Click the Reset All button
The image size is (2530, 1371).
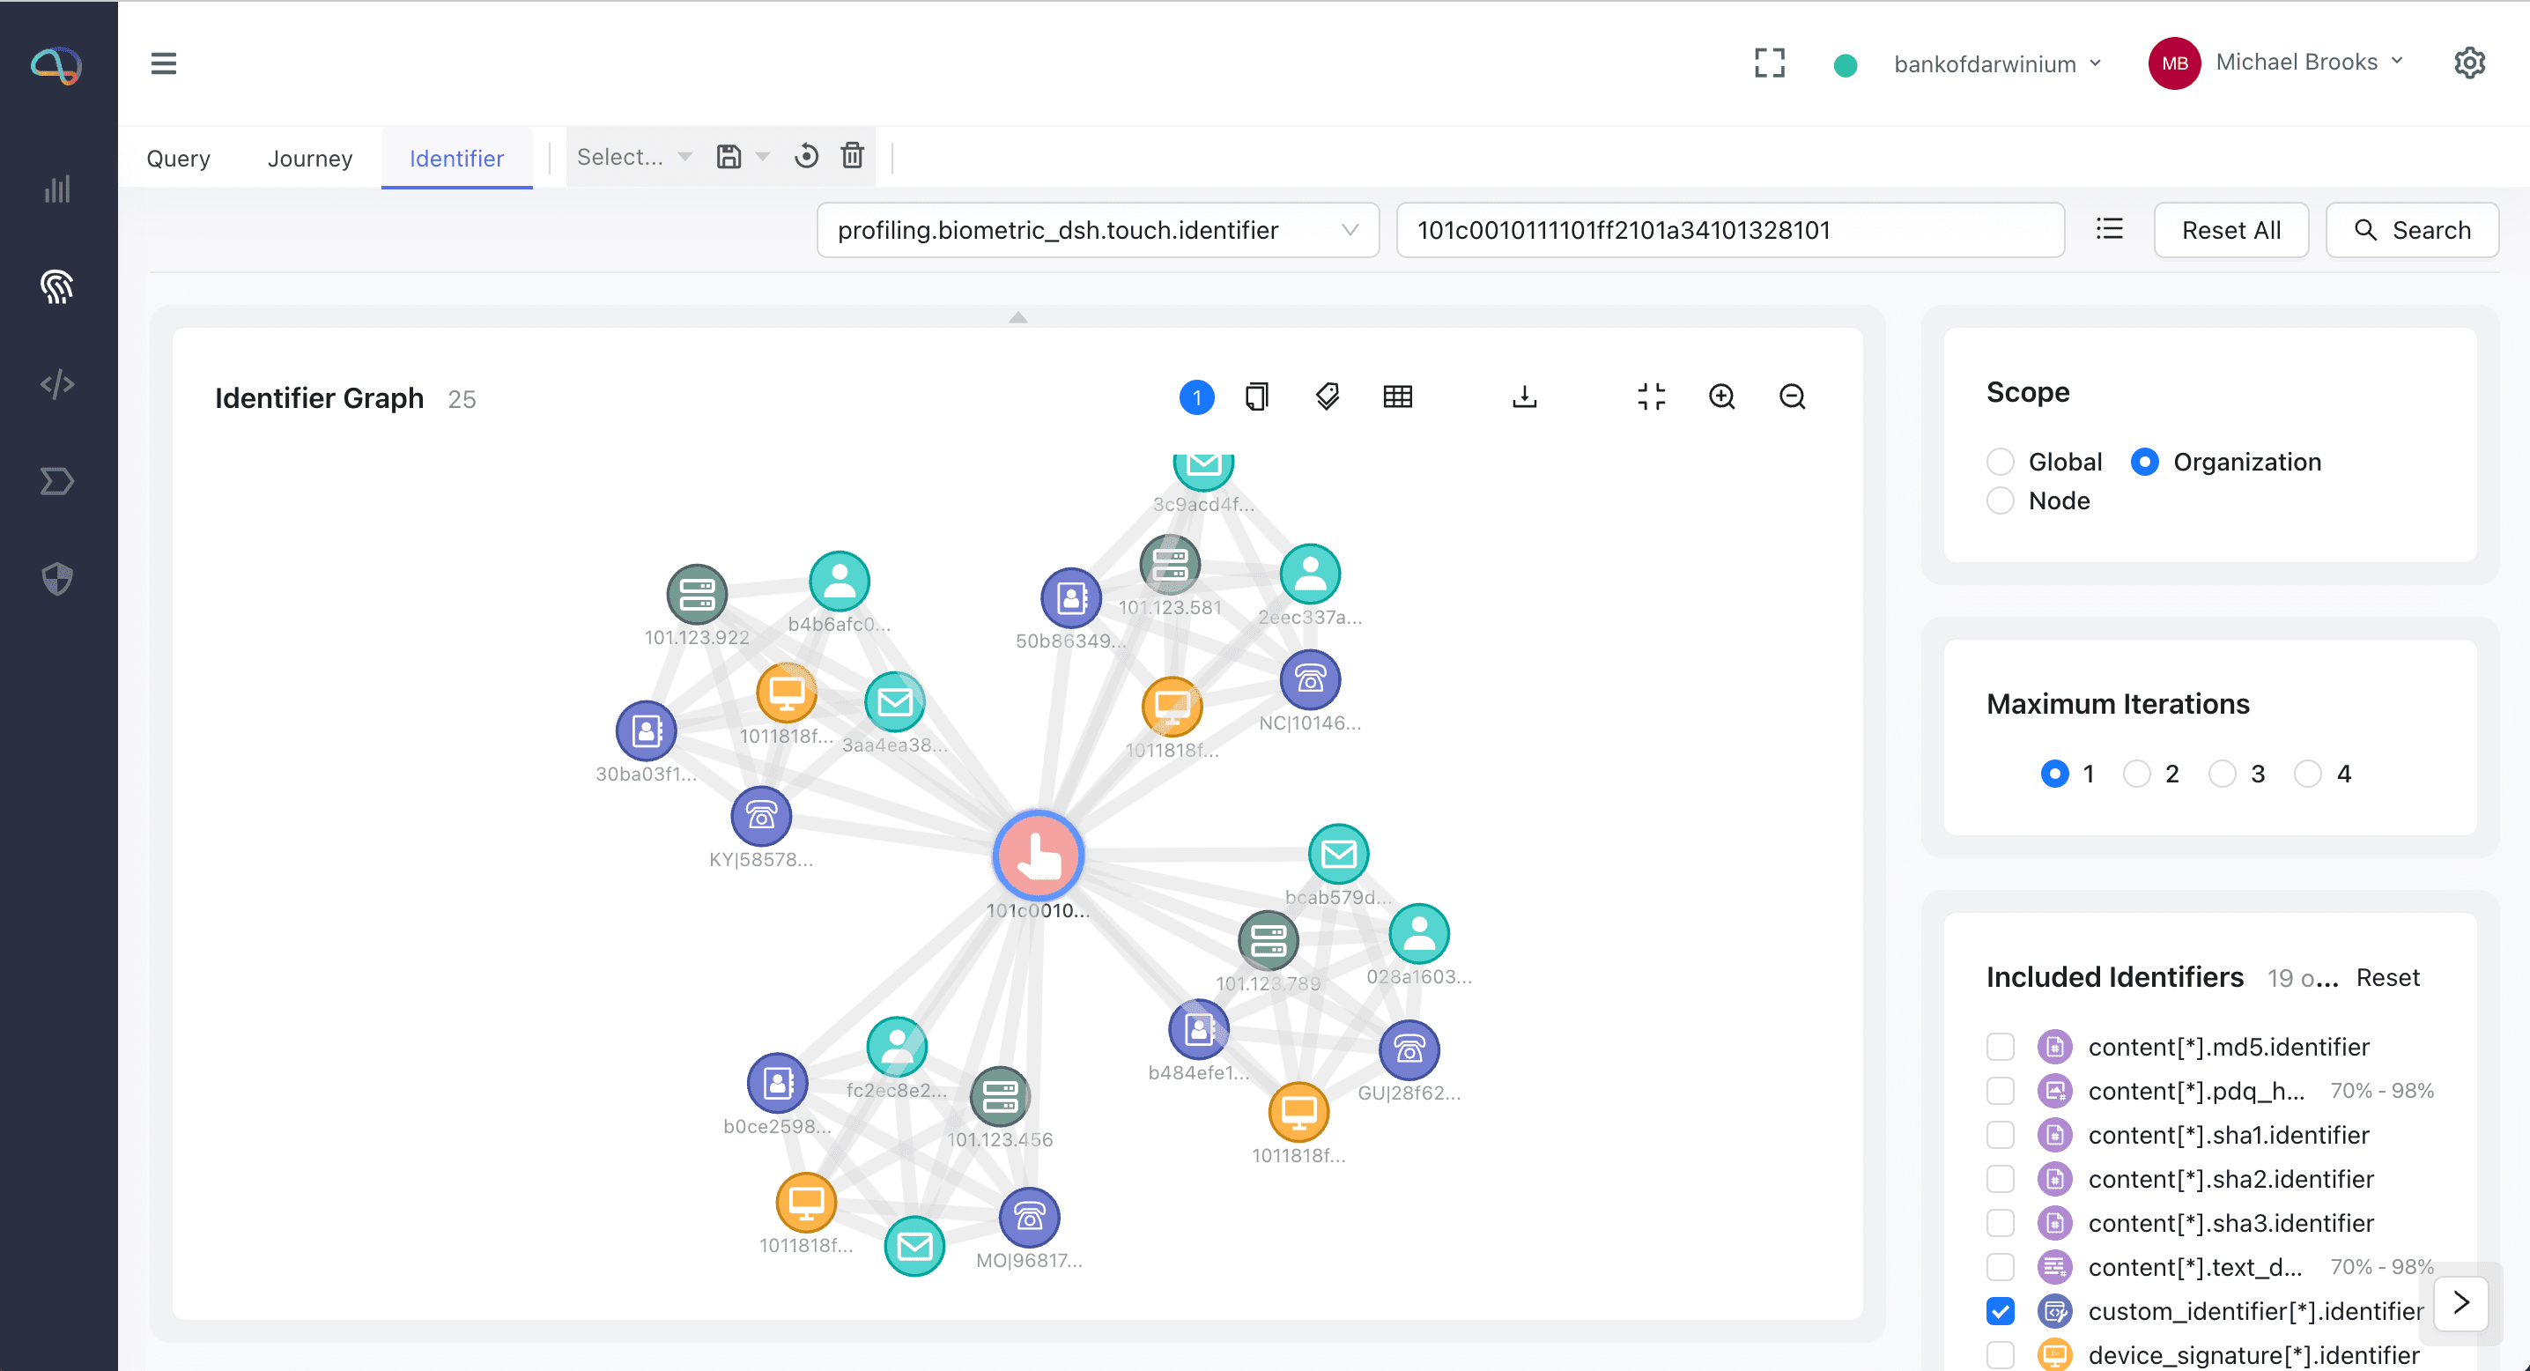(2230, 230)
